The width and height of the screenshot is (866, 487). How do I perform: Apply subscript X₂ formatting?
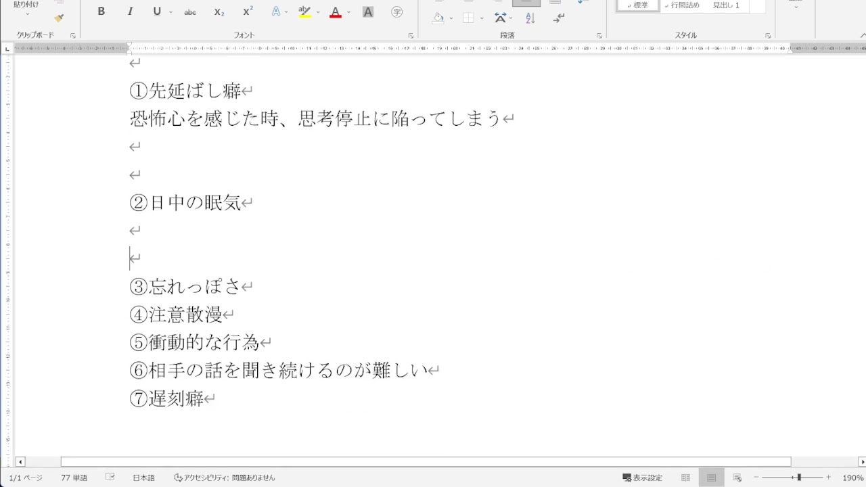click(219, 11)
